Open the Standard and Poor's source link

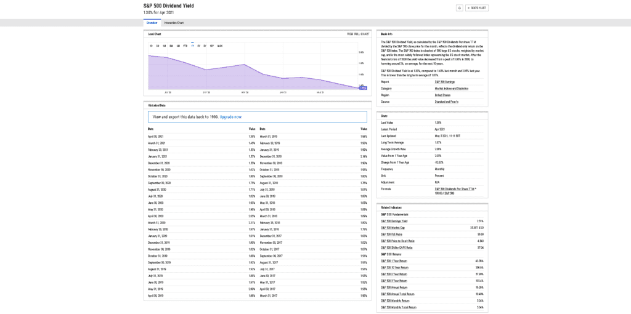(446, 102)
